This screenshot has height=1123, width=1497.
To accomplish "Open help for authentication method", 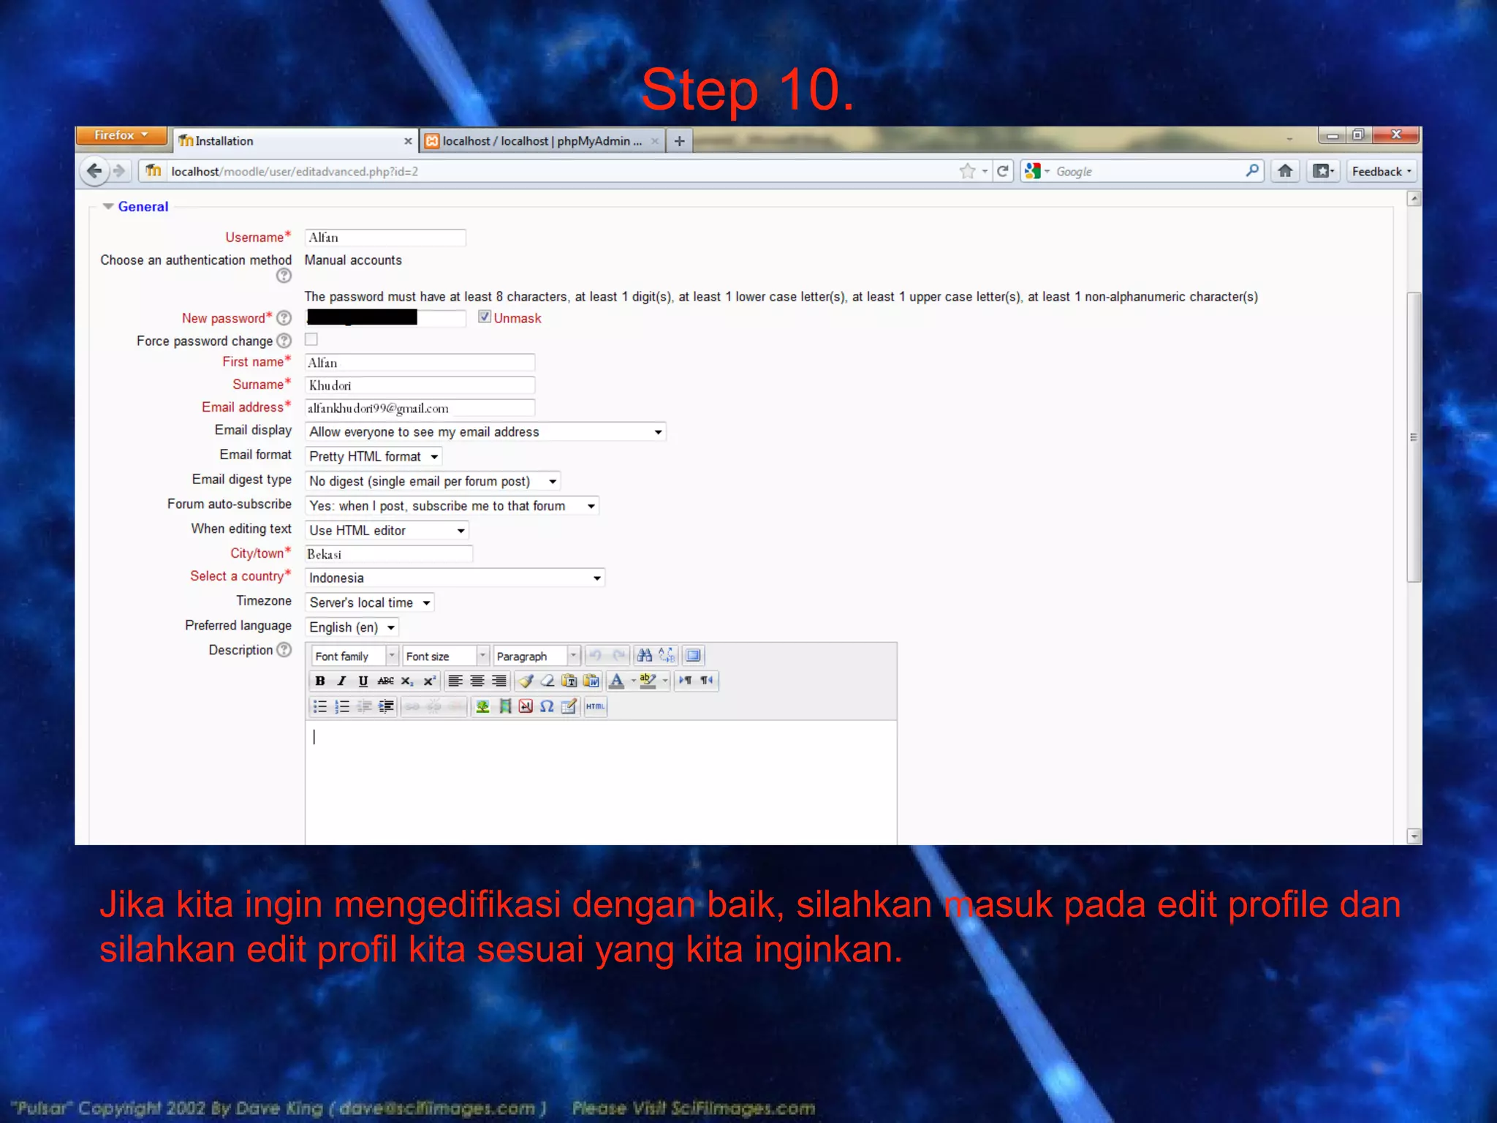I will point(284,276).
